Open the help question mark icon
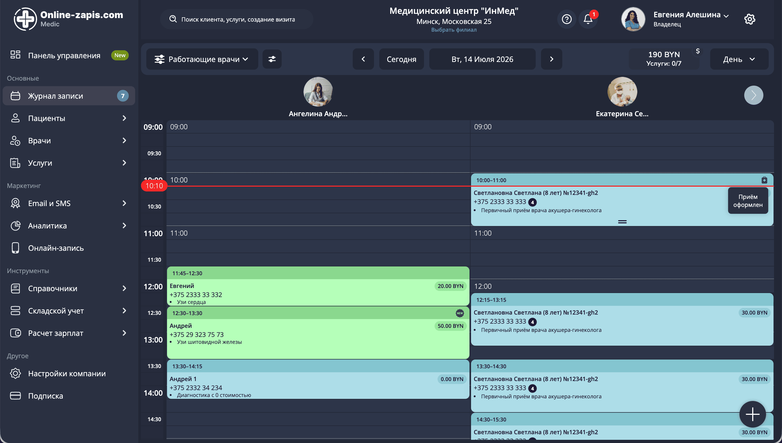 coord(567,19)
